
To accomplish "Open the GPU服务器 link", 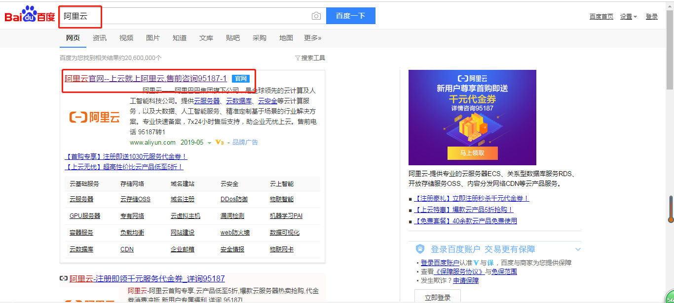I will 85,216.
